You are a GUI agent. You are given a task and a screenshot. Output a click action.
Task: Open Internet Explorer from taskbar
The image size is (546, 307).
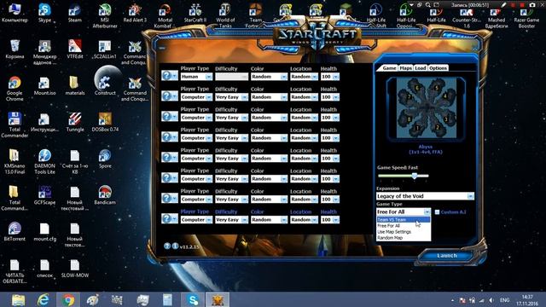[x=43, y=299]
